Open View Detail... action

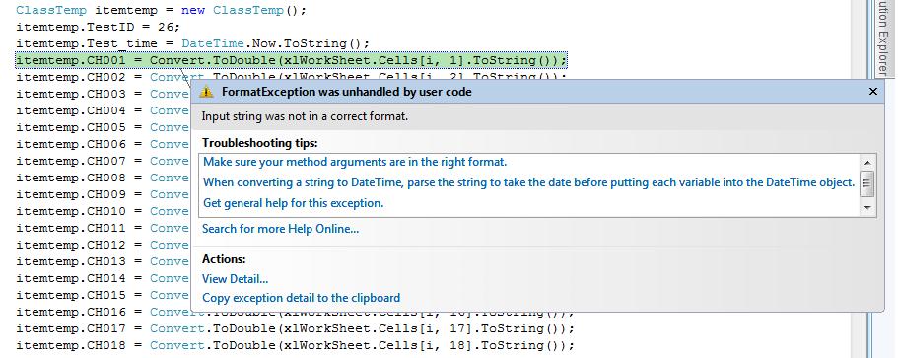point(236,279)
